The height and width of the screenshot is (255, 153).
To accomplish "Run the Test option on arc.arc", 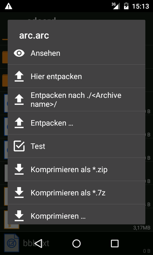I will coord(76,146).
